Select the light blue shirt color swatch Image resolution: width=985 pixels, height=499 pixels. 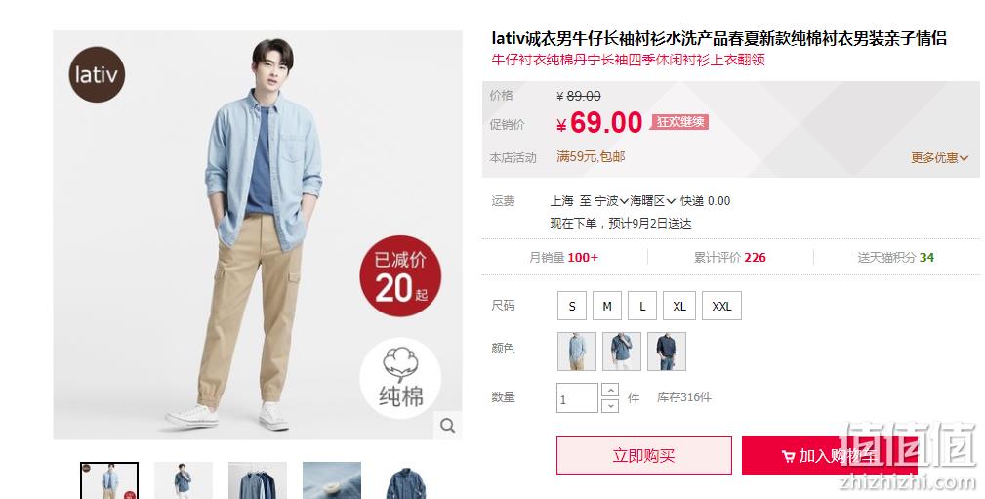coord(577,352)
